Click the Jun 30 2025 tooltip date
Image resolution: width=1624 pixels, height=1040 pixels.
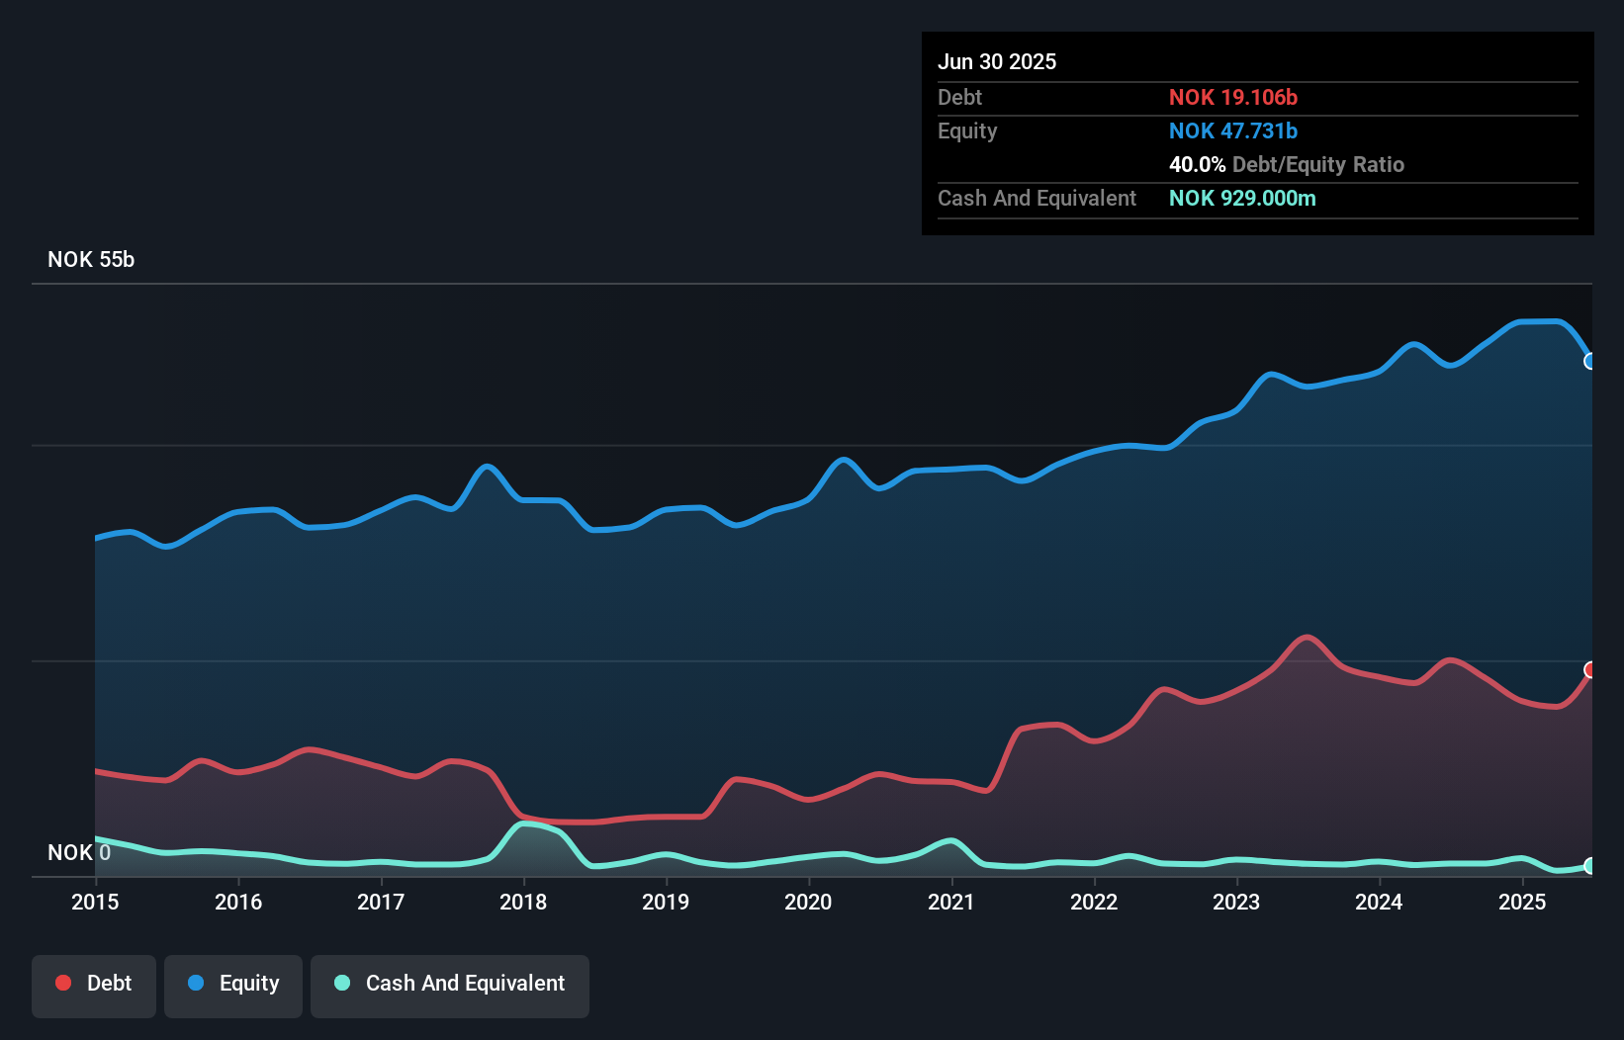[x=997, y=61]
